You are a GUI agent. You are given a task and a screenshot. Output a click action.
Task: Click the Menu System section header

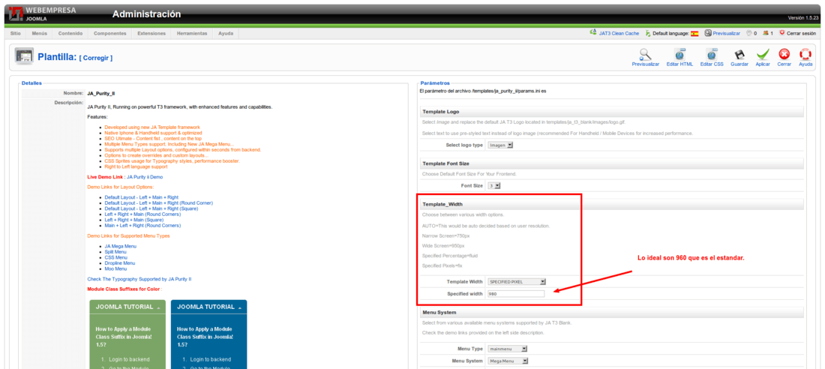(x=612, y=313)
